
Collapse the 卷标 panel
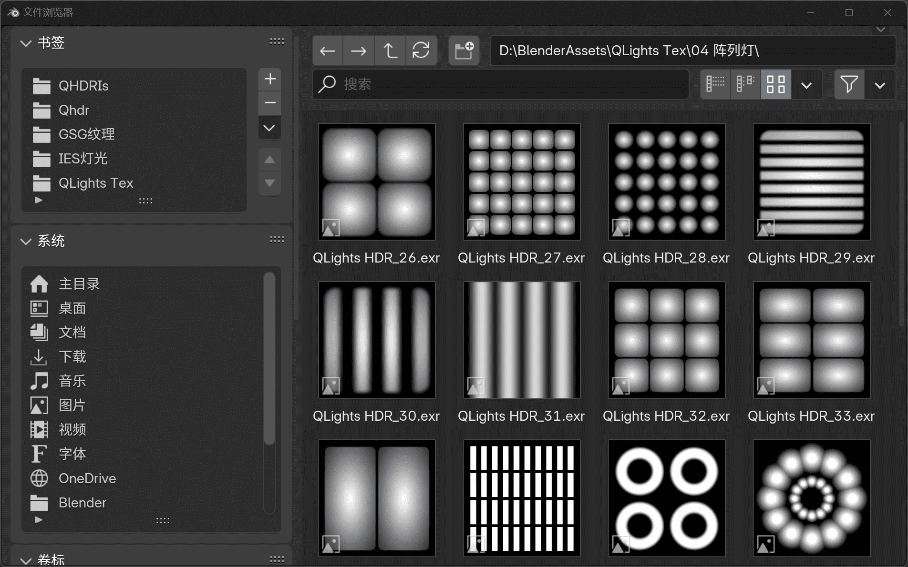click(26, 560)
